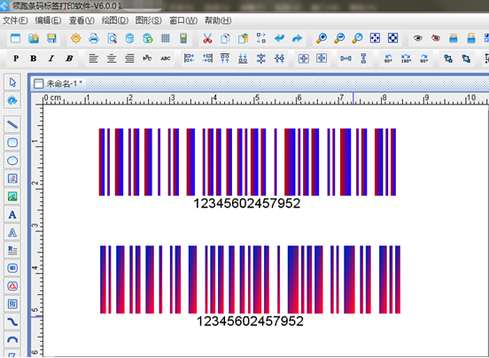The image size is (489, 358).
Task: Zoom in with the plus magnifier
Action: [x=322, y=38]
